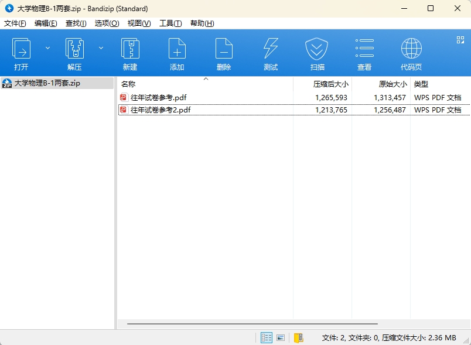Click original size 1,256,487 cell
Screen dimensions: 471x345
click(390, 110)
